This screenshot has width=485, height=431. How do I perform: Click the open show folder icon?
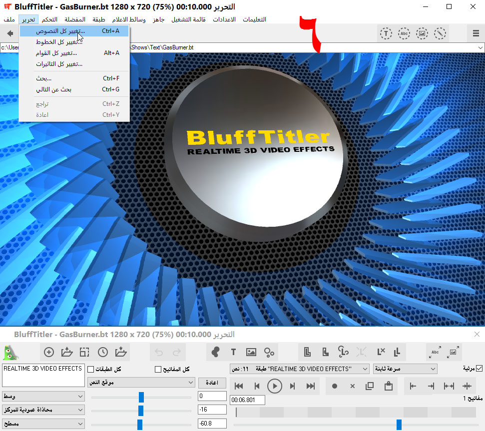point(67,352)
